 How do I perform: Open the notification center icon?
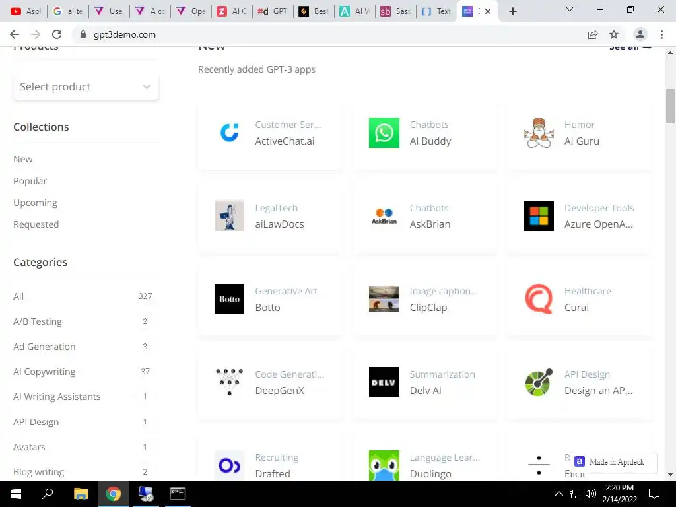point(654,494)
